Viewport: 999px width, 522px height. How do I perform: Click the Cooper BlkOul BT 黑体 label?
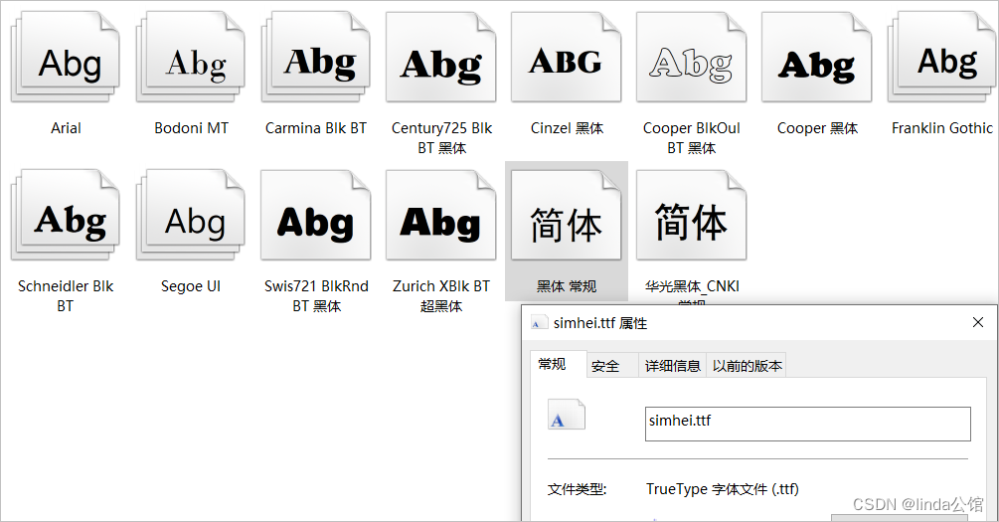pos(691,137)
